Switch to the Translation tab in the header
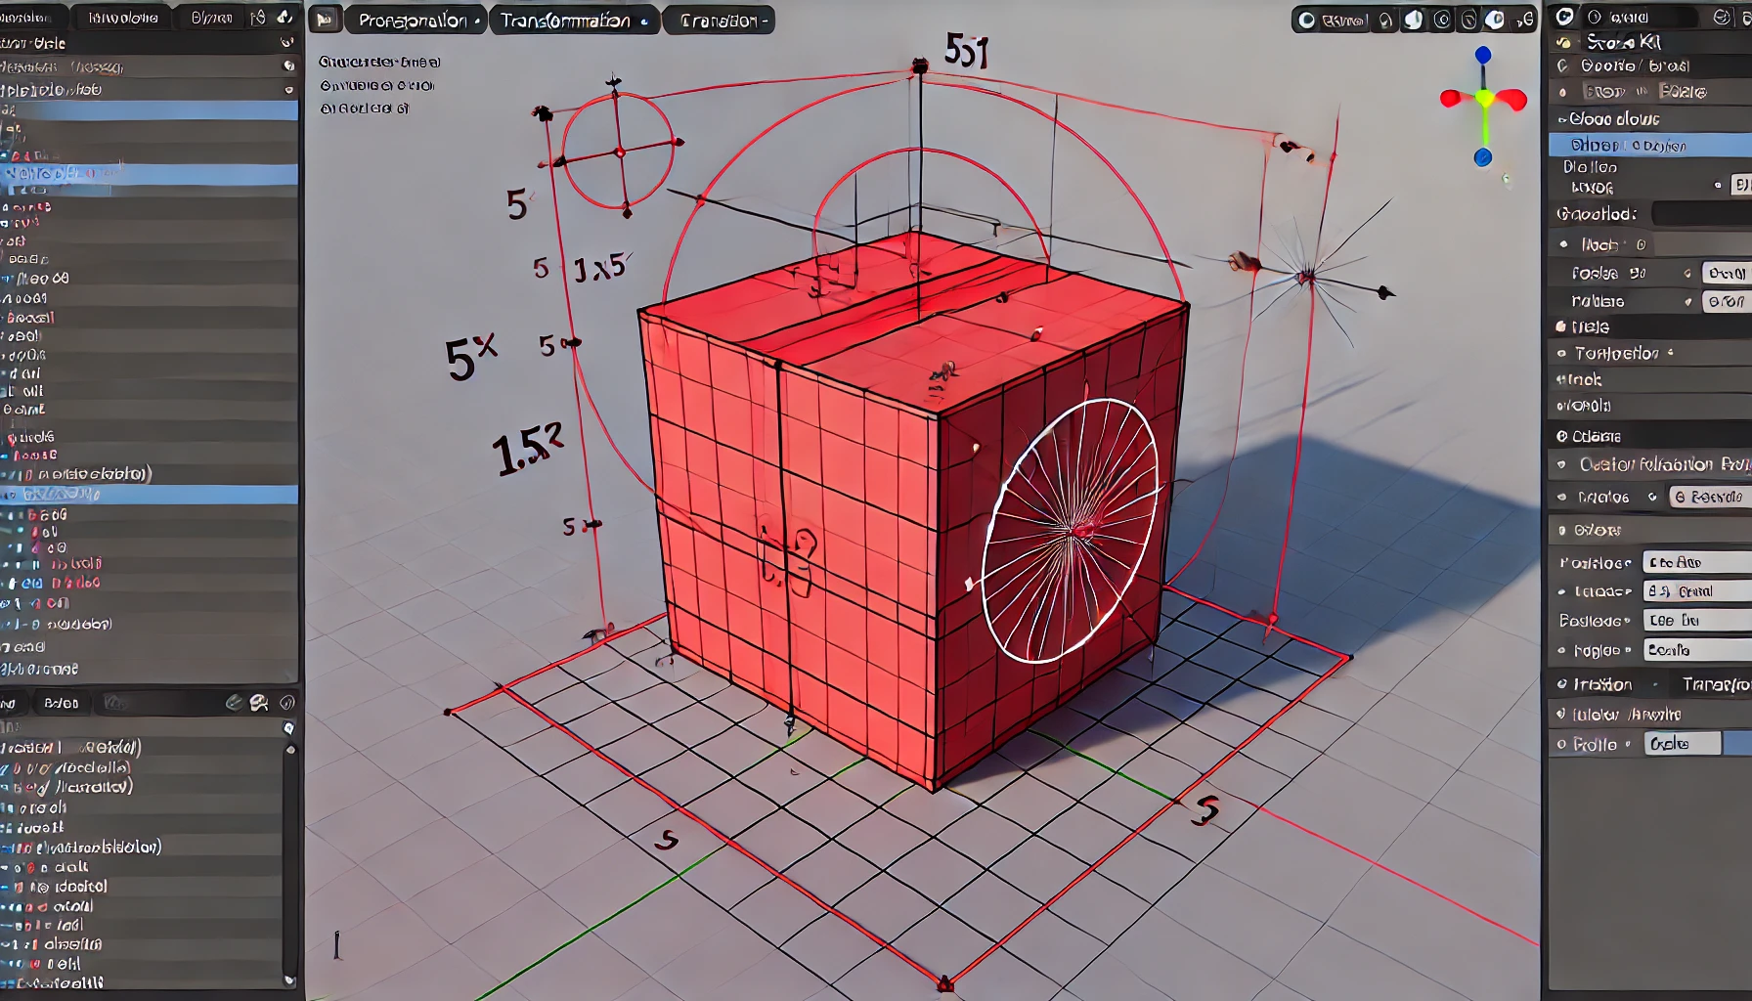 [x=719, y=19]
